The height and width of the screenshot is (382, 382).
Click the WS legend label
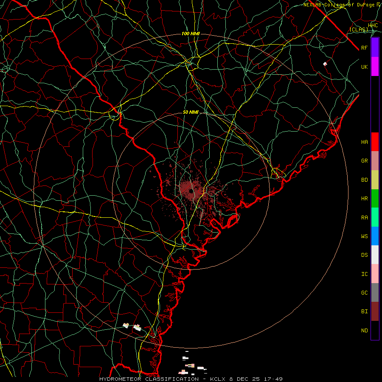tap(364, 236)
